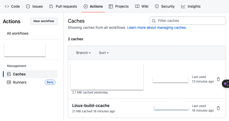Delete the cache used 13 minutes ago
Image resolution: width=229 pixels, height=121 pixels.
[x=218, y=79]
